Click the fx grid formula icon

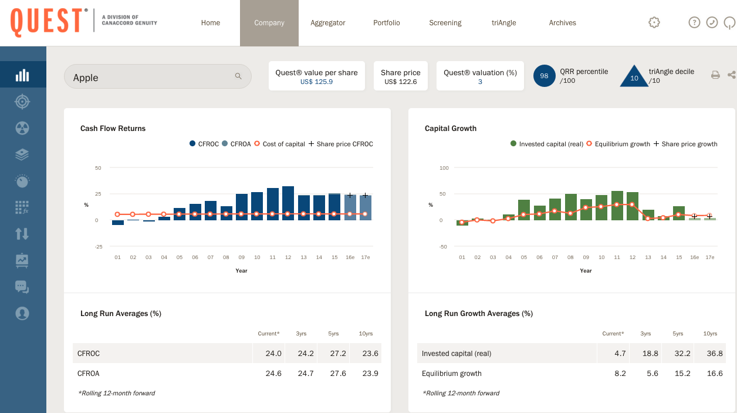point(22,207)
